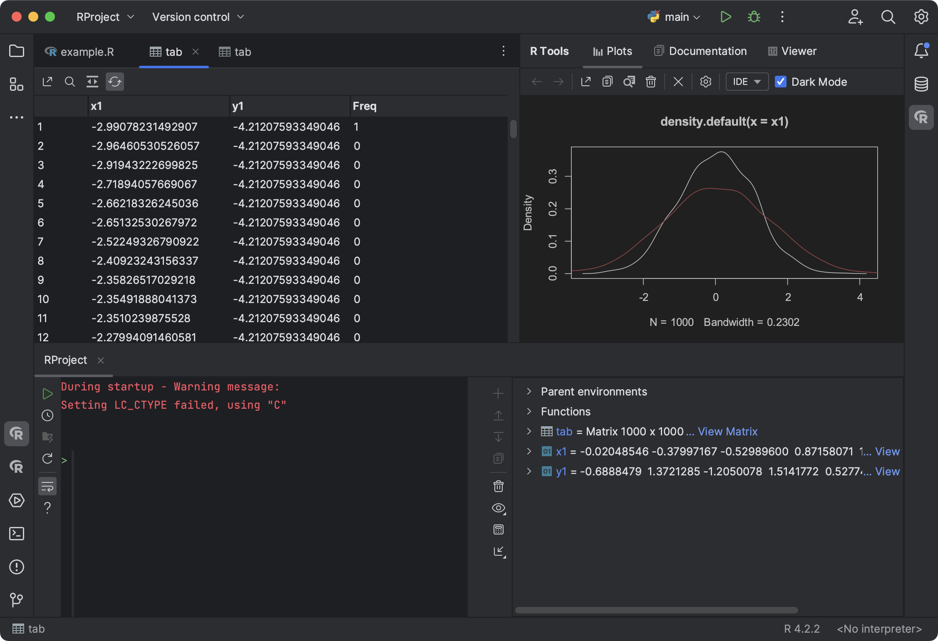This screenshot has width=938, height=641.
Task: Restart the R console with circular arrow icon
Action: (x=47, y=459)
